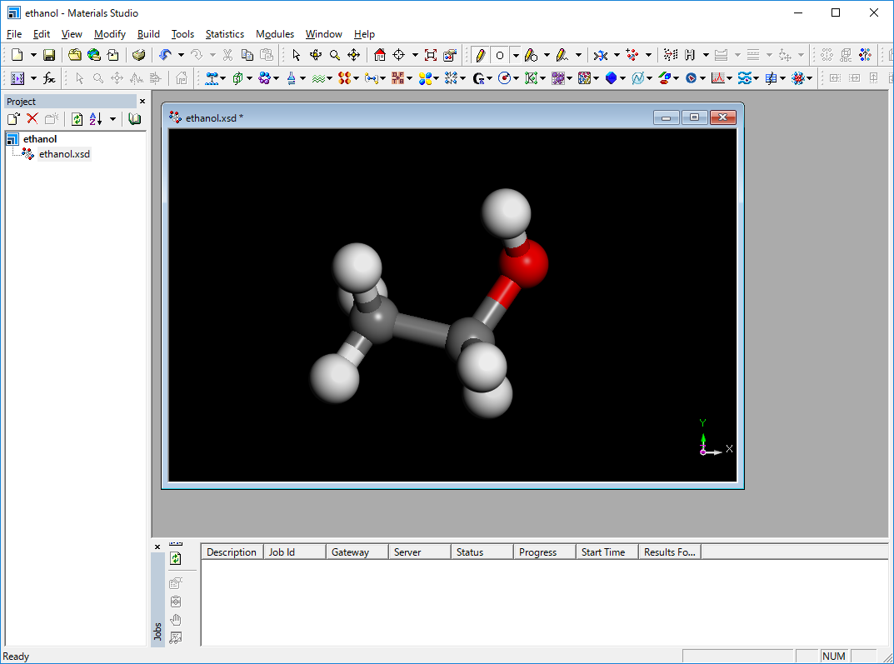Expand the element selector dropdown next to O

pyautogui.click(x=516, y=55)
